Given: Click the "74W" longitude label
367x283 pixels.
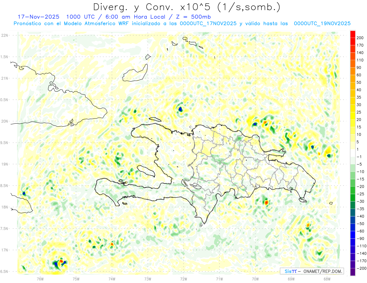Looking at the screenshot, I should coord(112,278).
